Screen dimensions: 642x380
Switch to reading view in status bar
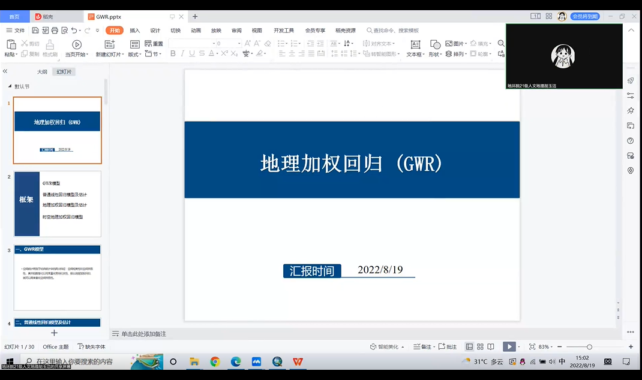tap(491, 347)
